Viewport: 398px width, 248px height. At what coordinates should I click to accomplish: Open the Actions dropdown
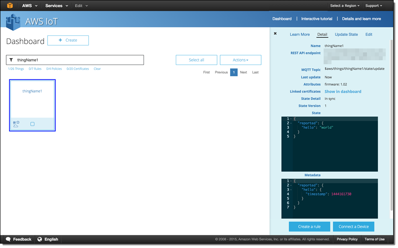click(240, 60)
